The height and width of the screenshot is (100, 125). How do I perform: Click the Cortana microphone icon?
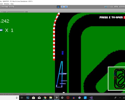click(17, 98)
